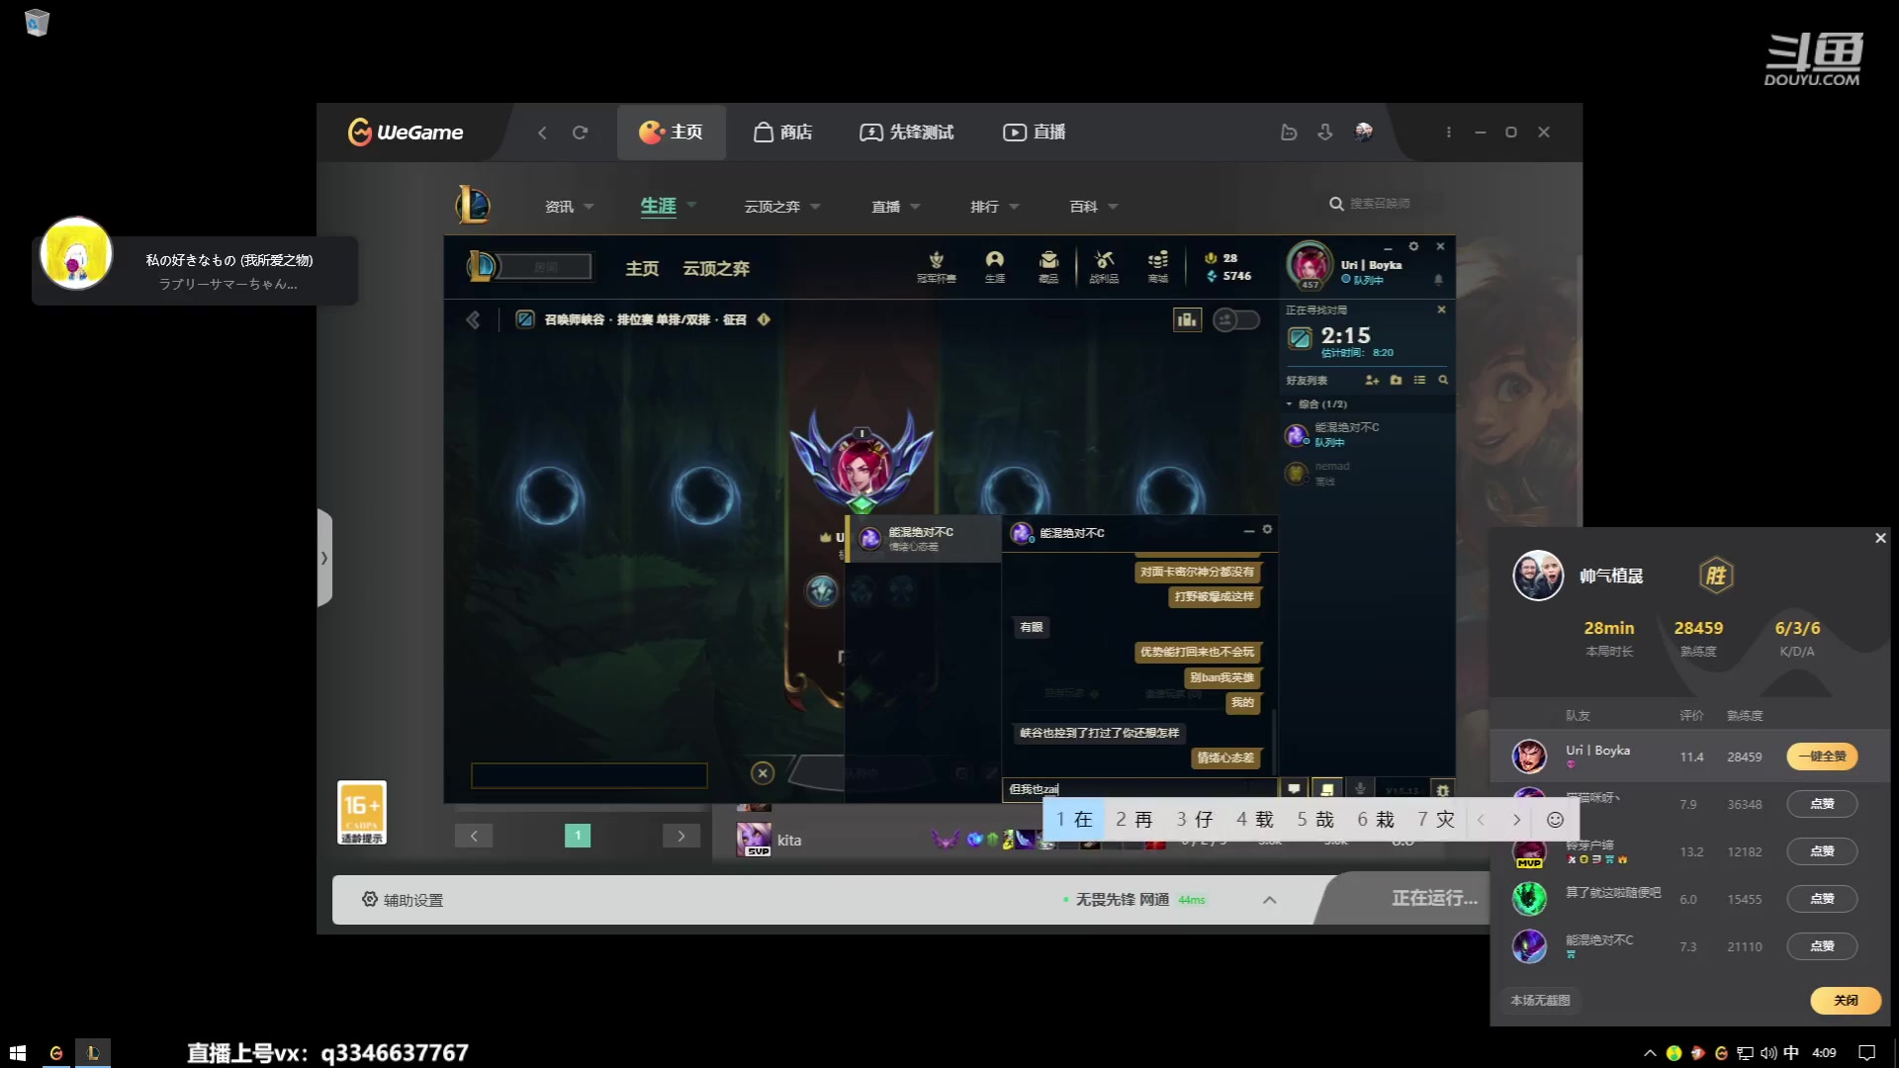Open the 直播 tab in WeGame header

click(x=1035, y=133)
